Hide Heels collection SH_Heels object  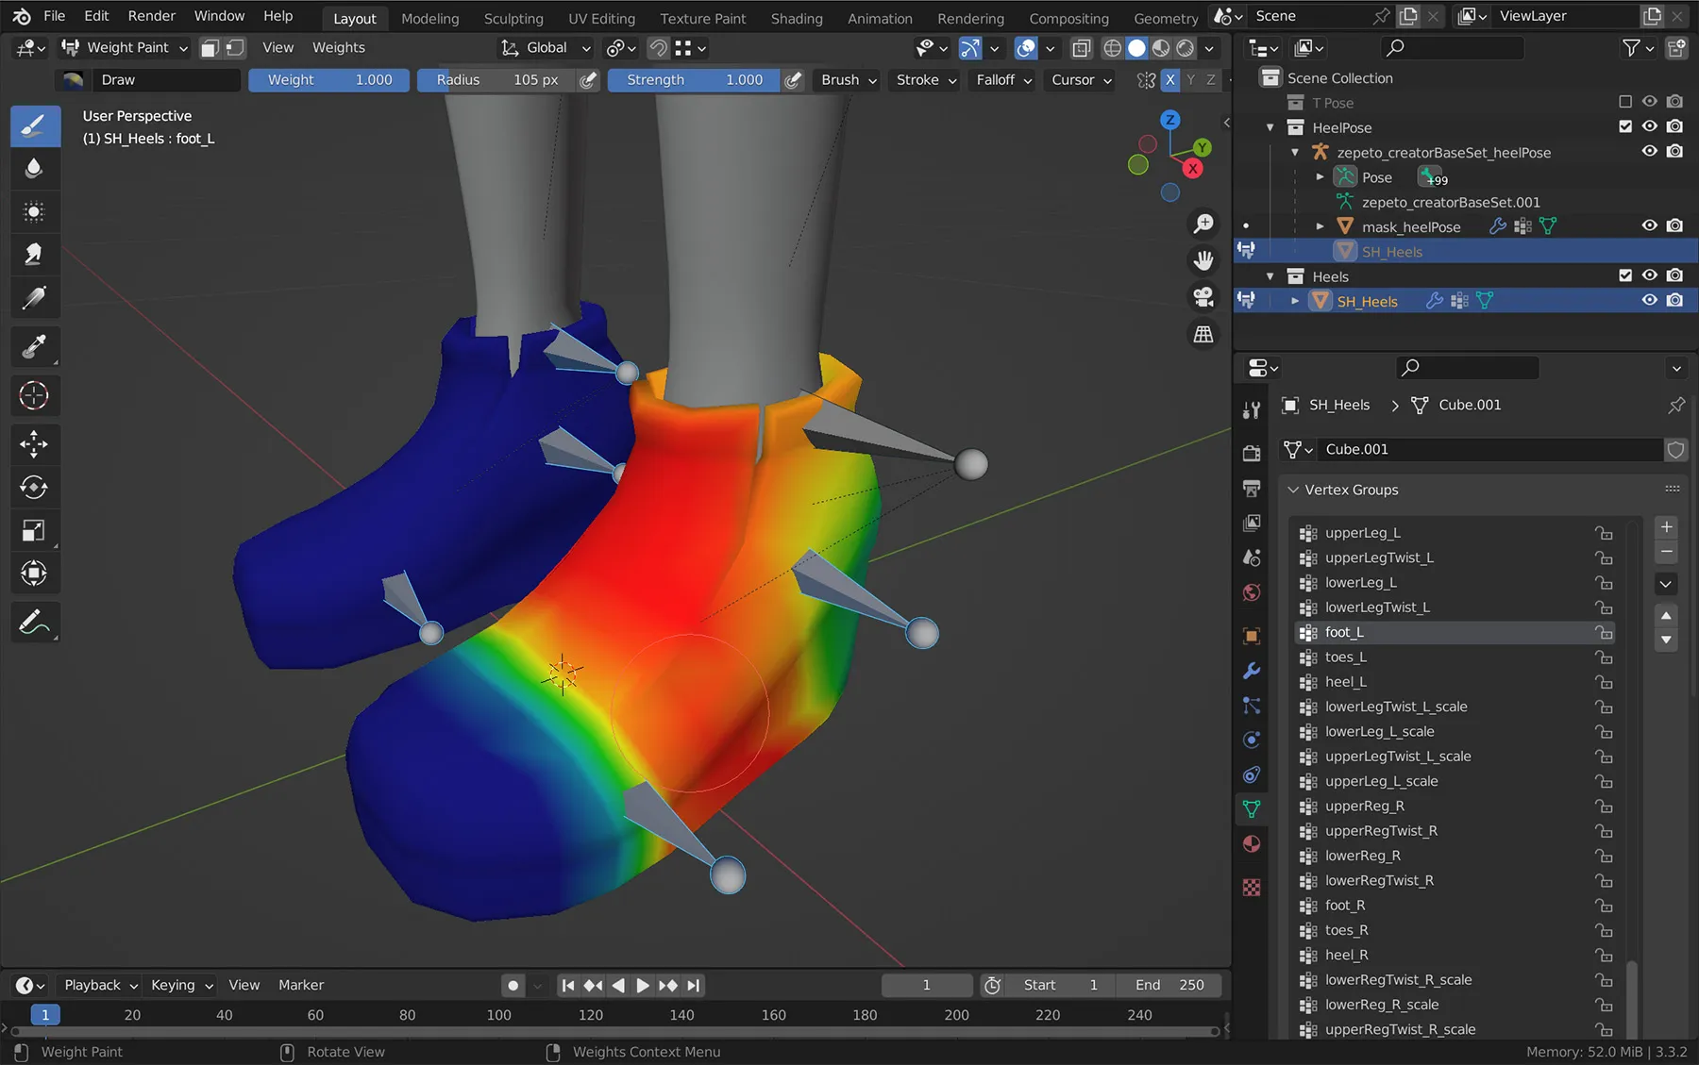point(1649,300)
